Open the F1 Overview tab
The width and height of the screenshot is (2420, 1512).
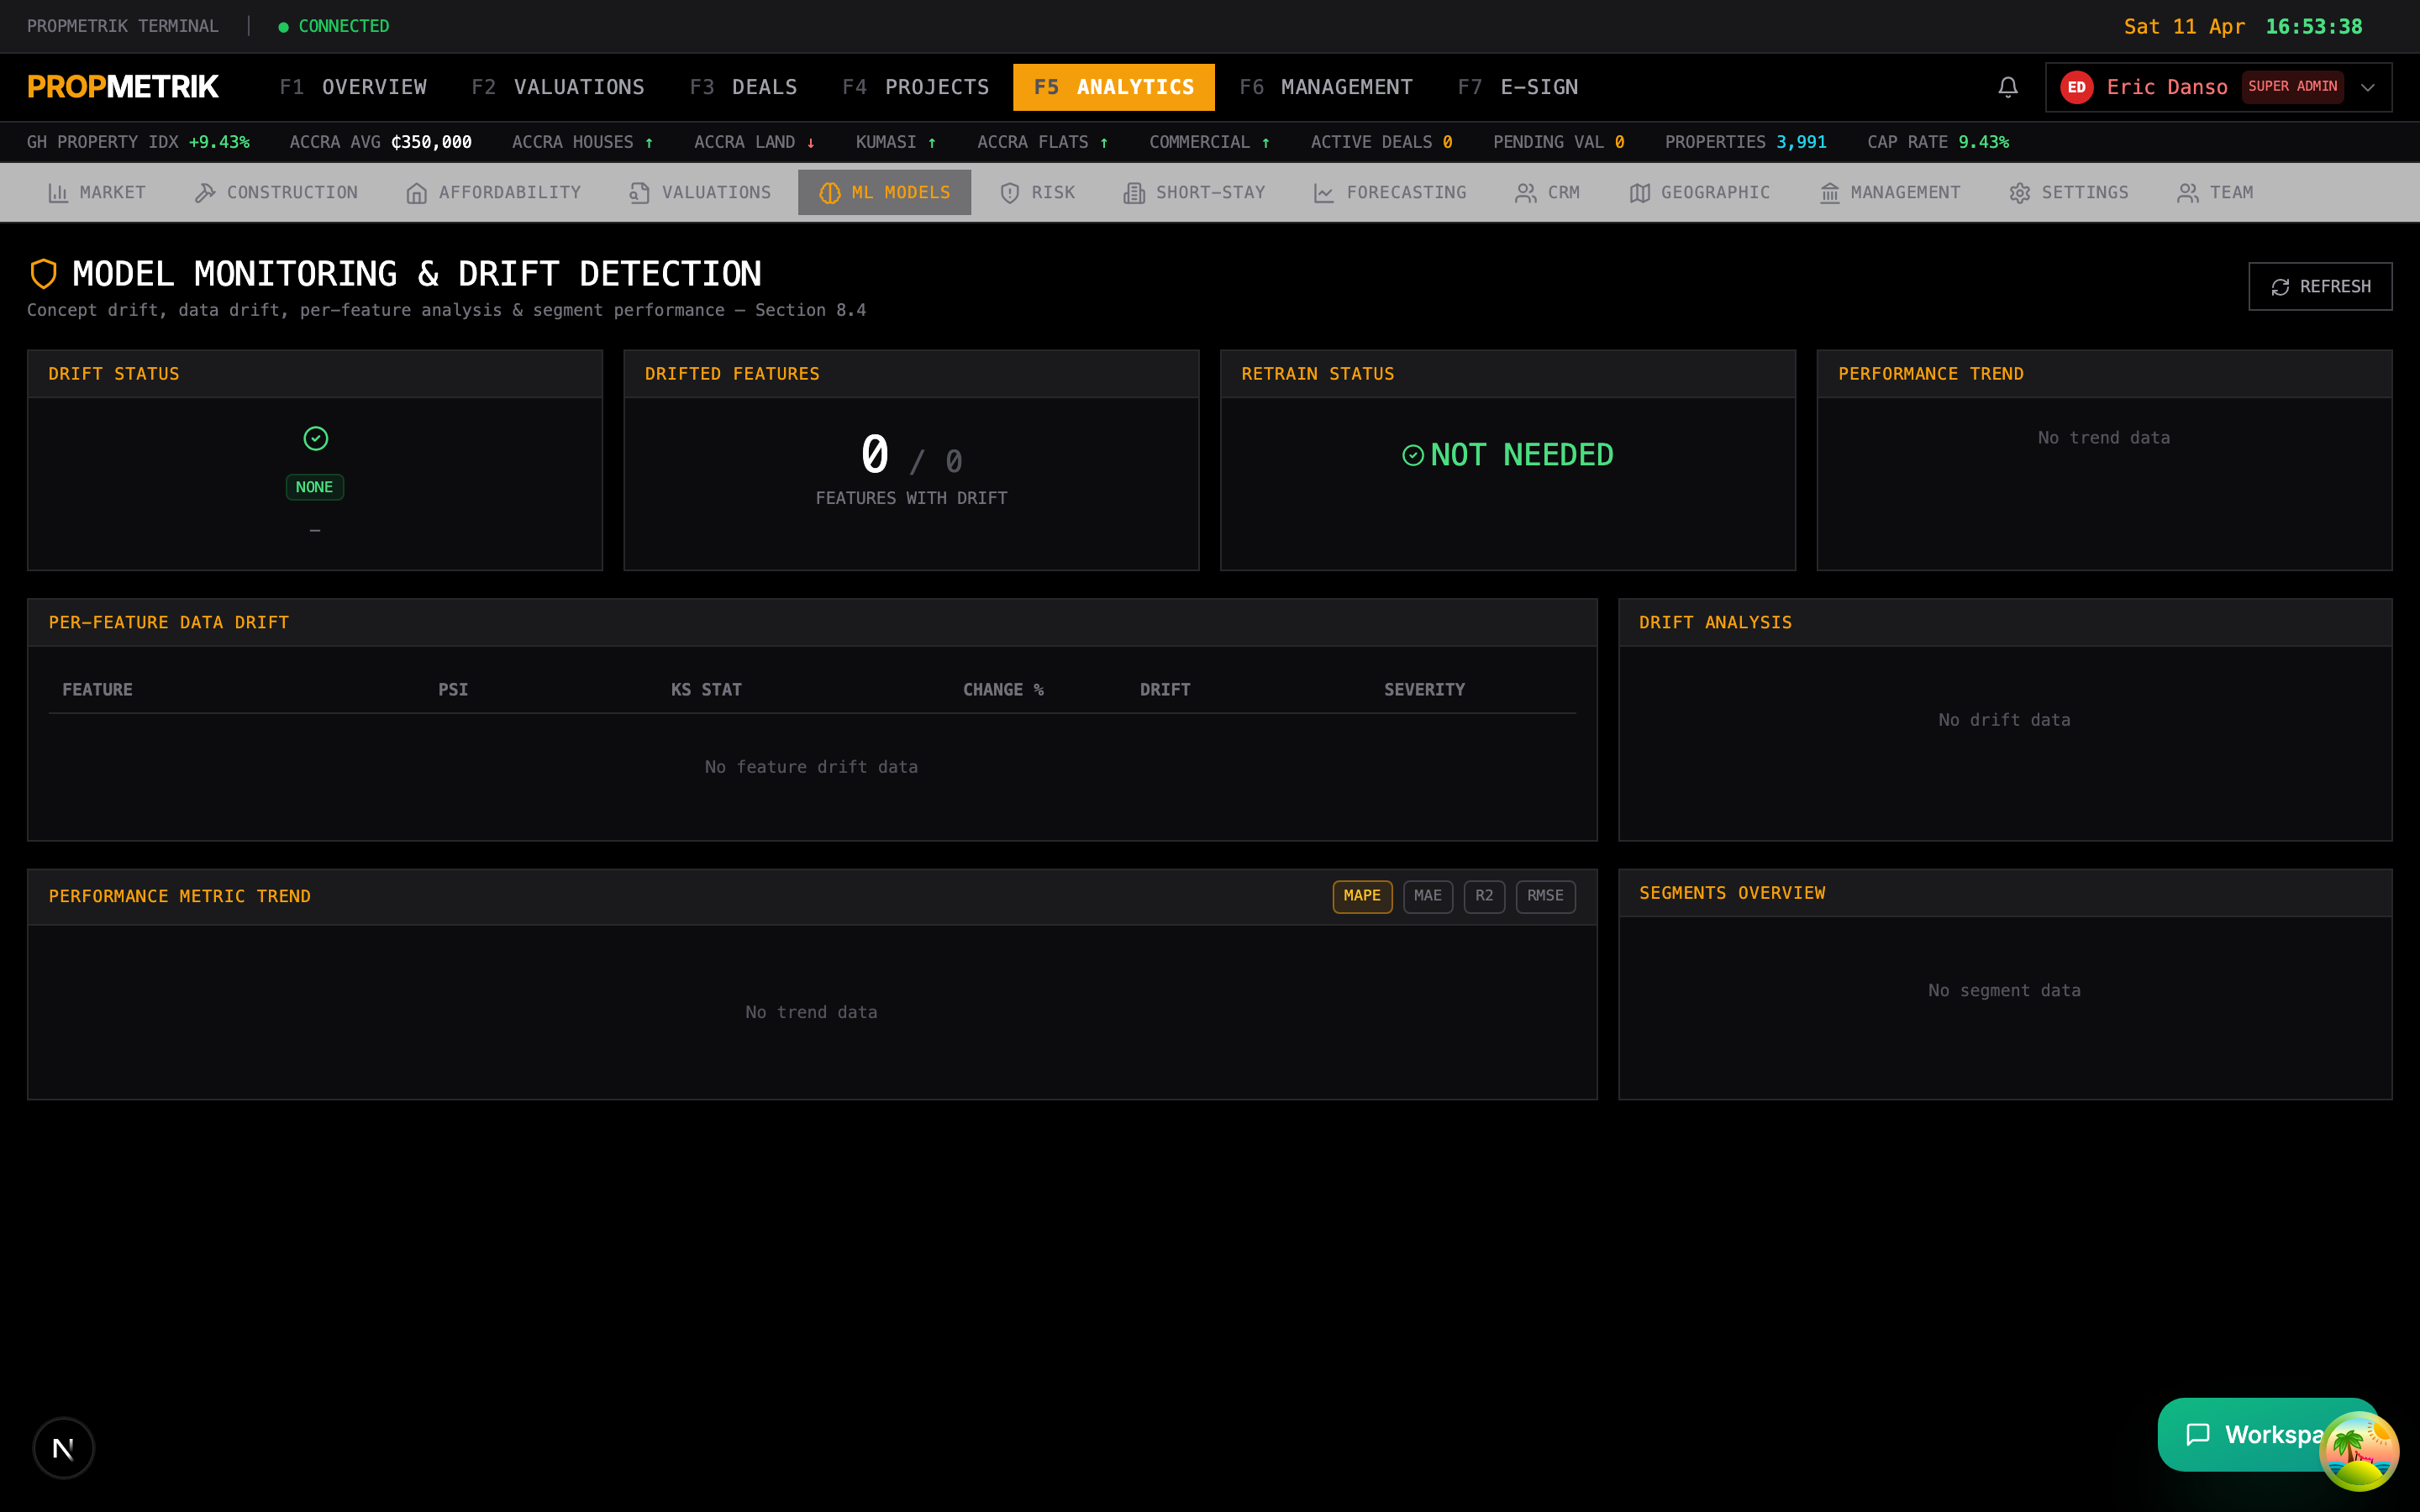(x=353, y=87)
